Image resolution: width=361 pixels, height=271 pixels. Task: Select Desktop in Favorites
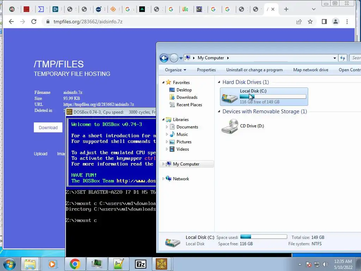(184, 90)
